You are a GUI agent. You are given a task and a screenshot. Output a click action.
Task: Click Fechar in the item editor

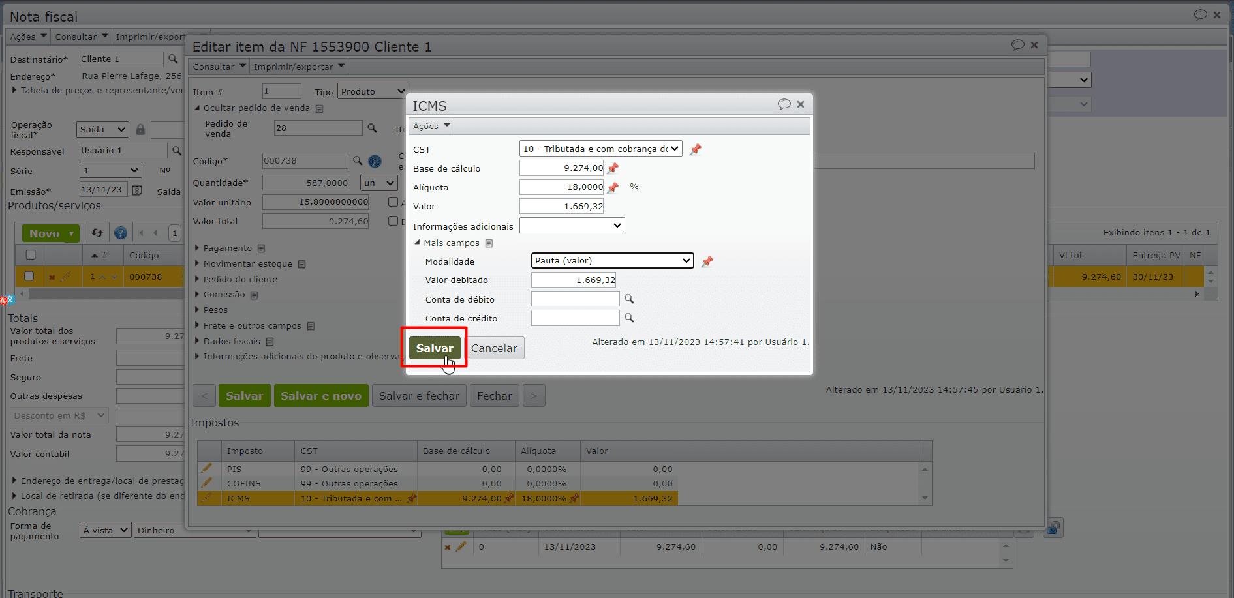[495, 396]
